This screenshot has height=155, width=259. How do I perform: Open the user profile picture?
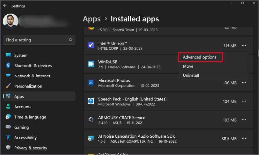pos(10,21)
